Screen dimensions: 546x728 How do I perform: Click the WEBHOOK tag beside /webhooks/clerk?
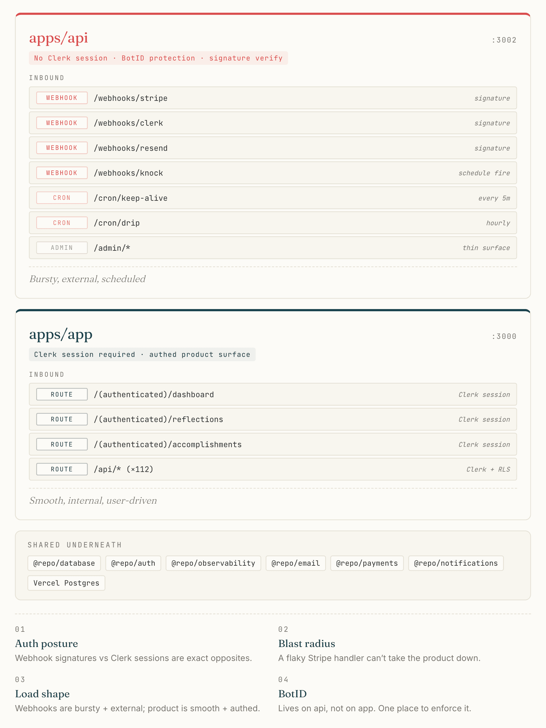click(62, 123)
